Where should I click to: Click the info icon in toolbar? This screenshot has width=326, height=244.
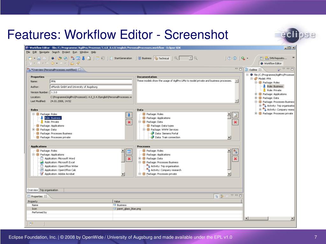235,58
